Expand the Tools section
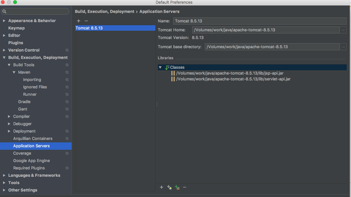The image size is (351, 197). point(4,183)
